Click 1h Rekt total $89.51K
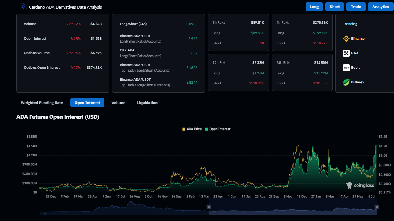 [x=257, y=23]
